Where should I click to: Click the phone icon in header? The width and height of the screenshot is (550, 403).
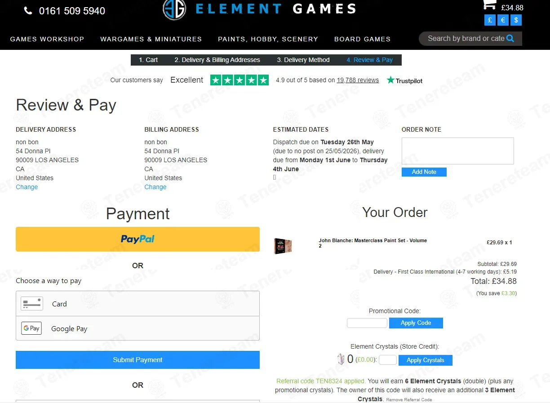(x=28, y=11)
